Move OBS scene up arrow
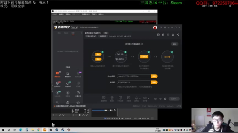Image resolution: width=238 pixels, height=133 pixels. click(60, 115)
